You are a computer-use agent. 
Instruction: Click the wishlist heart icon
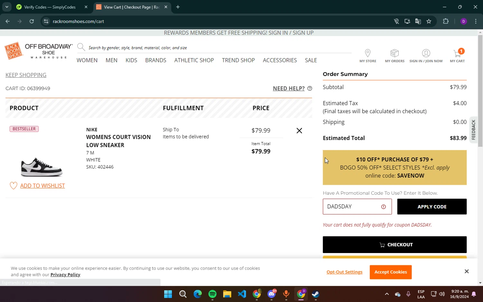point(14,185)
